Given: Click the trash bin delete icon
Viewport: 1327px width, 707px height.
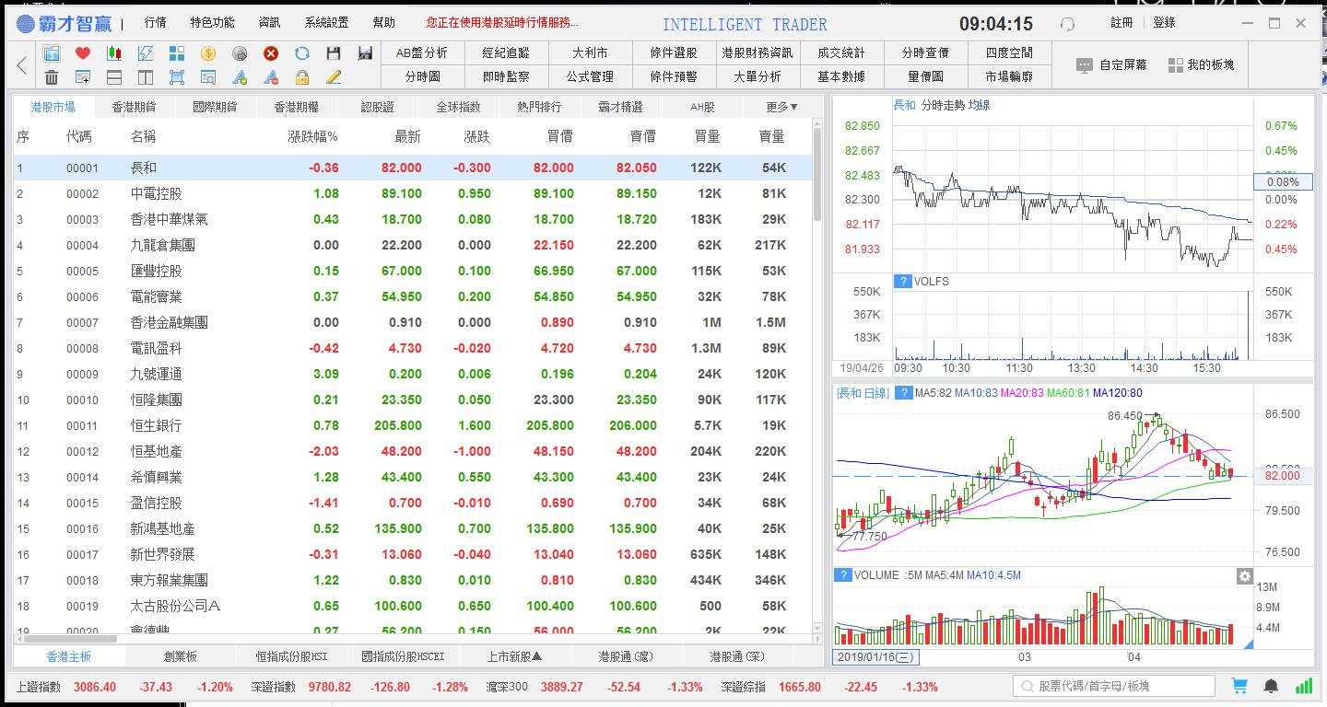Looking at the screenshot, I should pyautogui.click(x=52, y=77).
